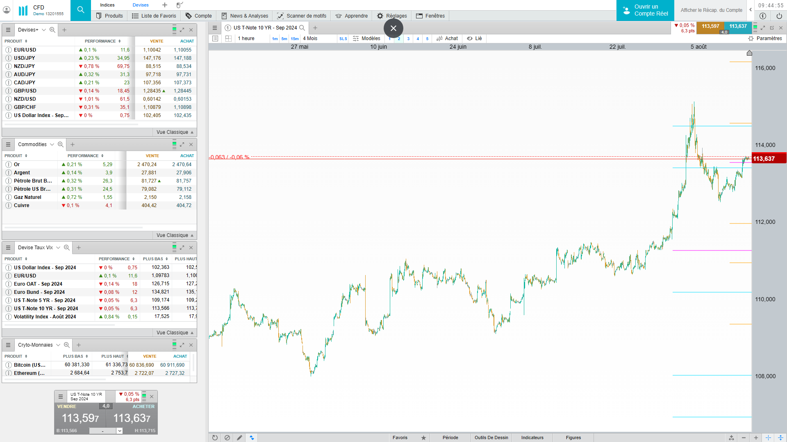Zoom in chart with plus icon
Screen dimensions: 787x442
pyautogui.click(x=756, y=437)
